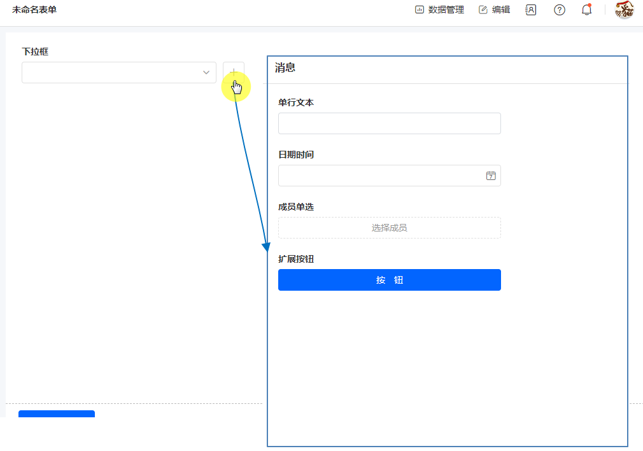Click the 消息 panel header
The image size is (643, 451).
(285, 67)
